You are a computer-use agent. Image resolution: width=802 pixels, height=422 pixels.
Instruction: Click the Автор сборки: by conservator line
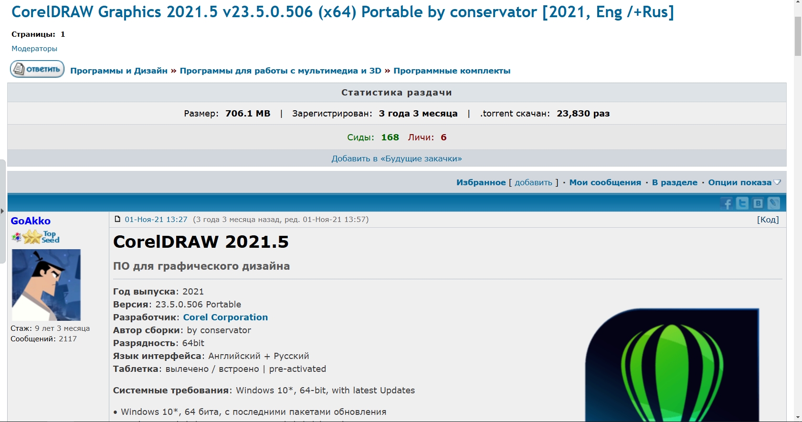click(x=182, y=330)
